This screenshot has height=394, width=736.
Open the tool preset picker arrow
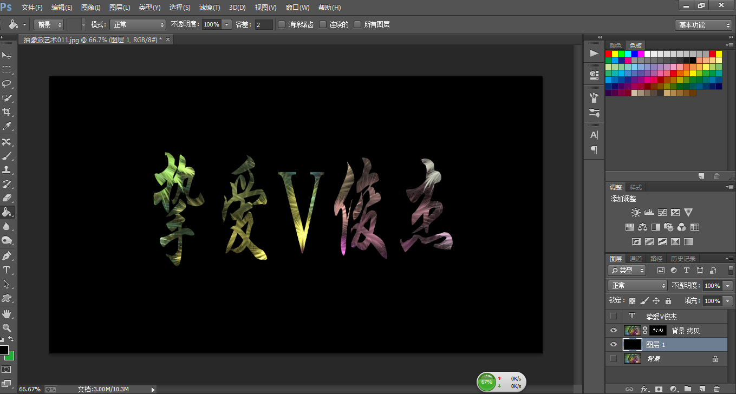tap(24, 24)
